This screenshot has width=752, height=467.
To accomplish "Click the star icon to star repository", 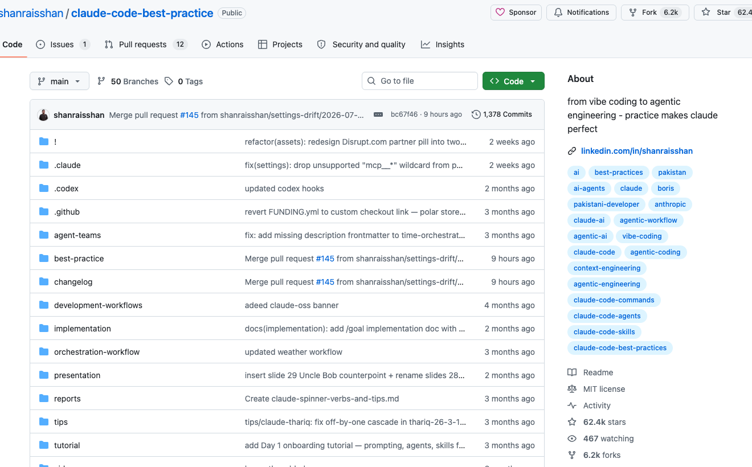I will (706, 13).
